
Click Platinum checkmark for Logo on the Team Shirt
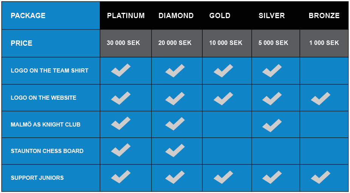(x=121, y=70)
